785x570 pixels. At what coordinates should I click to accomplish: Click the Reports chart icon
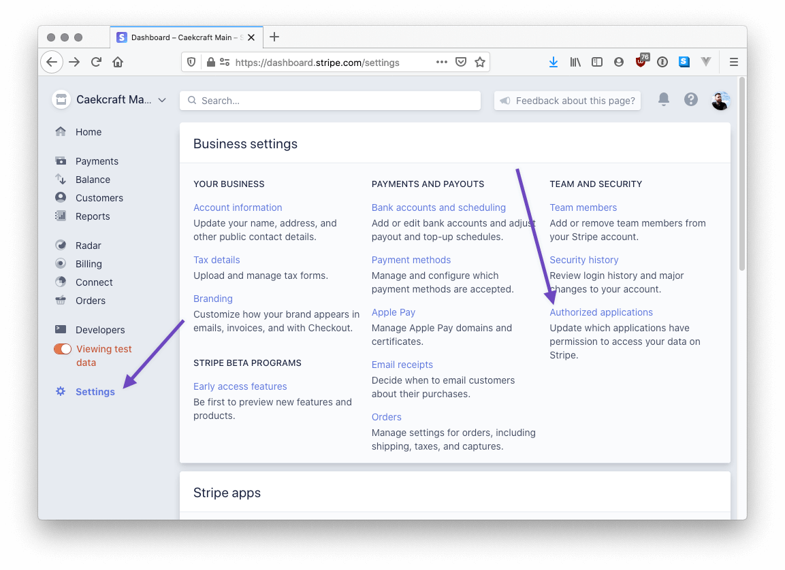coord(62,216)
